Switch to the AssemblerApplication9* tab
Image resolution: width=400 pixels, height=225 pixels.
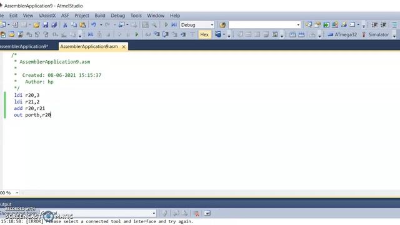click(24, 46)
